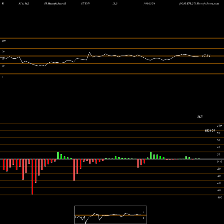Screen dimensions: 224x224
Task: Click the MR axis label 40
Action: point(219,147)
